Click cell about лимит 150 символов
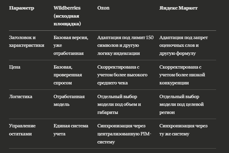The image size is (229, 153). pyautogui.click(x=126, y=45)
